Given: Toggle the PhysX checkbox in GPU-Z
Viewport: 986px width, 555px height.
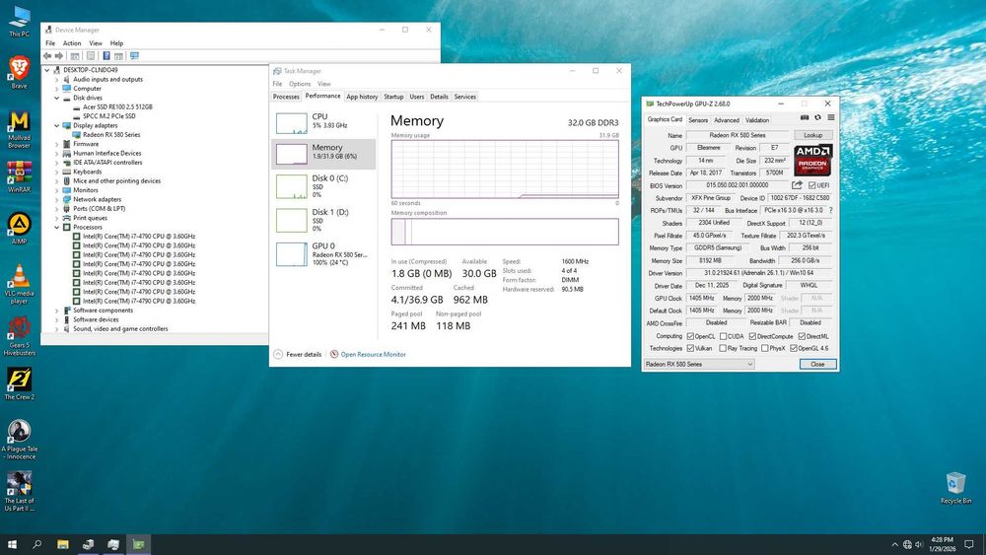Looking at the screenshot, I should [765, 348].
